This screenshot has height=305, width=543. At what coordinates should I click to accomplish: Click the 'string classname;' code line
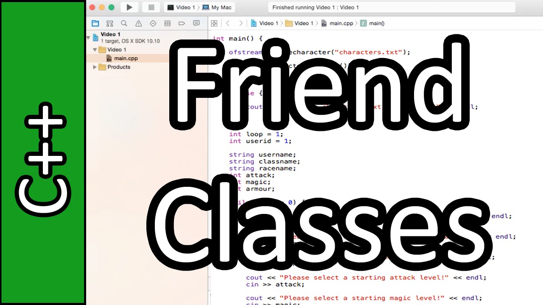(x=265, y=161)
